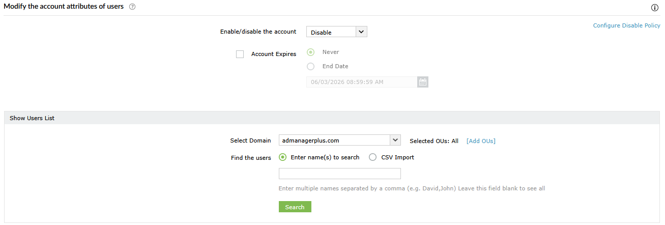Click the info icon at top right

click(655, 8)
